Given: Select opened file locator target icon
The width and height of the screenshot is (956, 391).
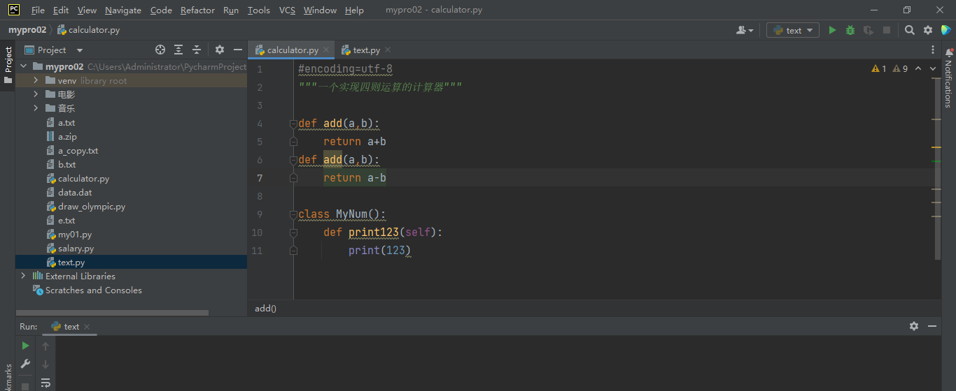Looking at the screenshot, I should pyautogui.click(x=160, y=50).
